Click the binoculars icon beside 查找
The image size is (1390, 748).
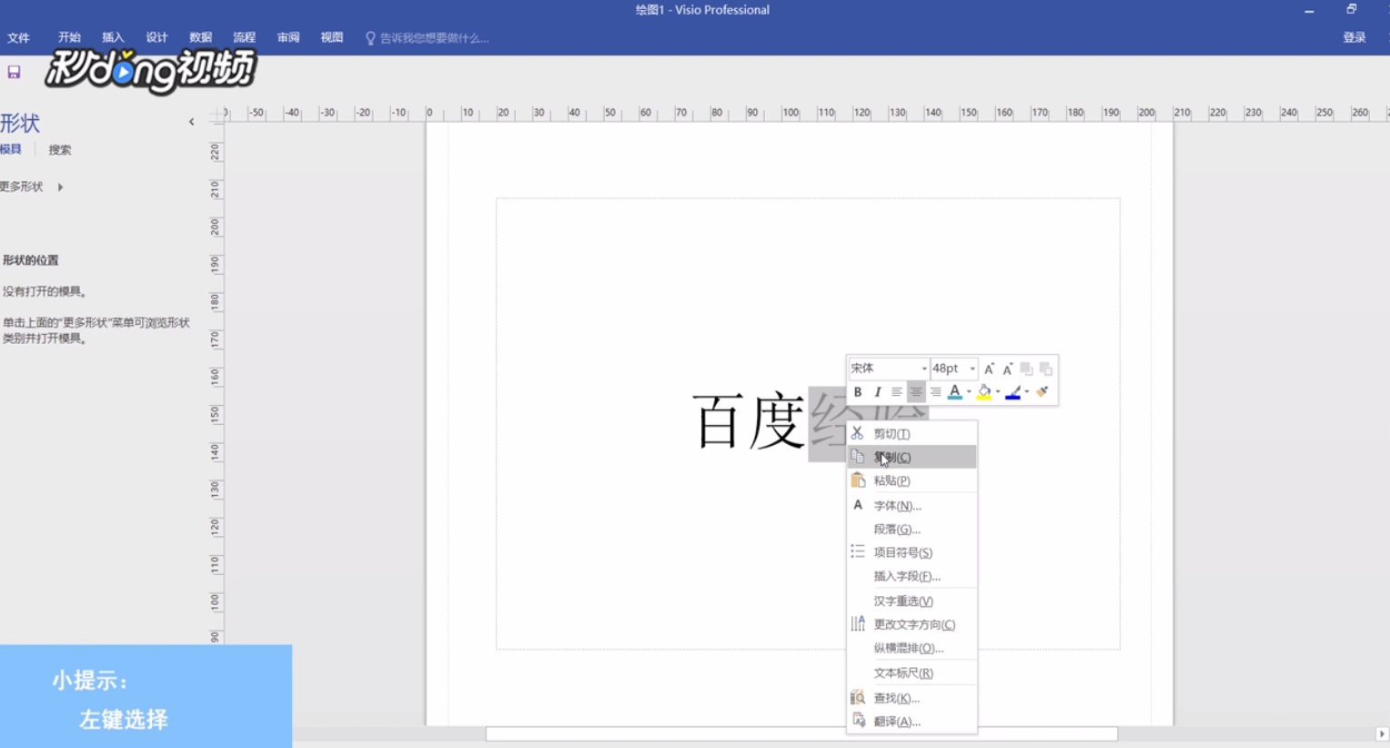[x=858, y=697]
